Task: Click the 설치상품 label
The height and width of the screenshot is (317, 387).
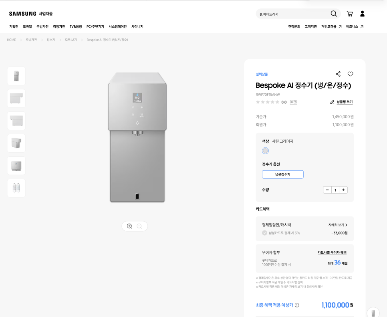Action: pos(262,74)
